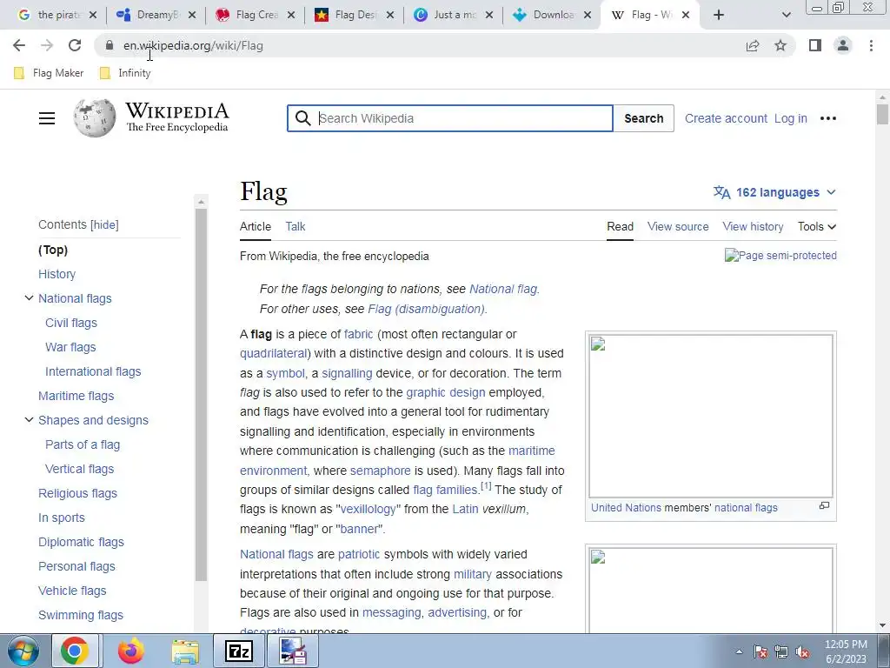
Task: Open the View history tab
Action: coord(753,227)
